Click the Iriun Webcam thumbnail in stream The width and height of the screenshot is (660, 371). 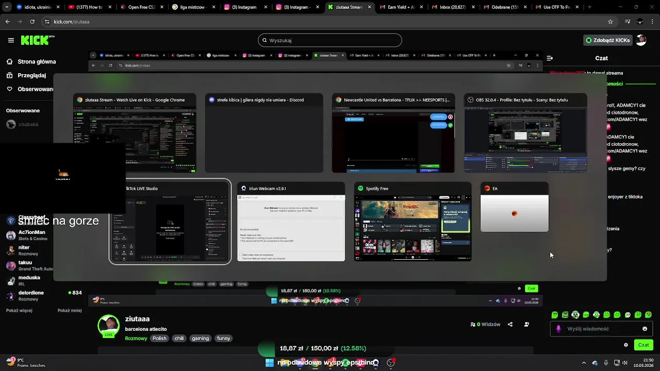pos(291,222)
